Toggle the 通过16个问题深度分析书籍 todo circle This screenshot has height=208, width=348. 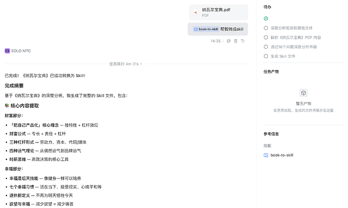(266, 47)
